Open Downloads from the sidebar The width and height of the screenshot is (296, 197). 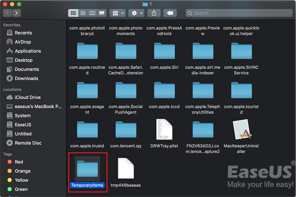(x=26, y=78)
